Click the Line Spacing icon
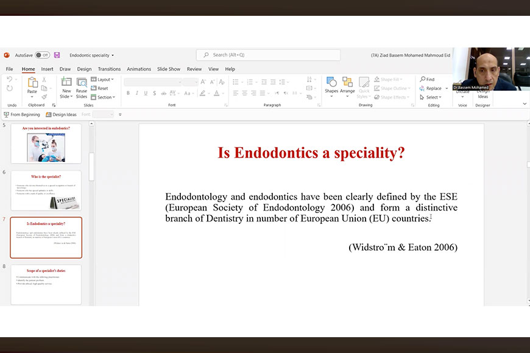The height and width of the screenshot is (353, 530). pyautogui.click(x=282, y=82)
